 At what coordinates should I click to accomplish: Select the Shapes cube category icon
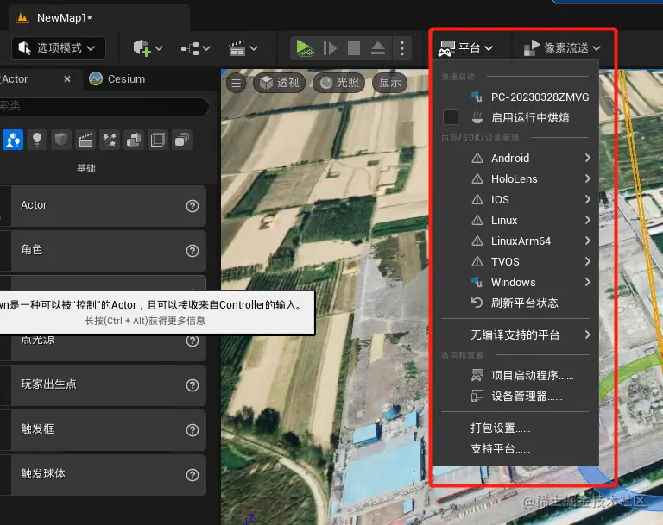point(61,140)
